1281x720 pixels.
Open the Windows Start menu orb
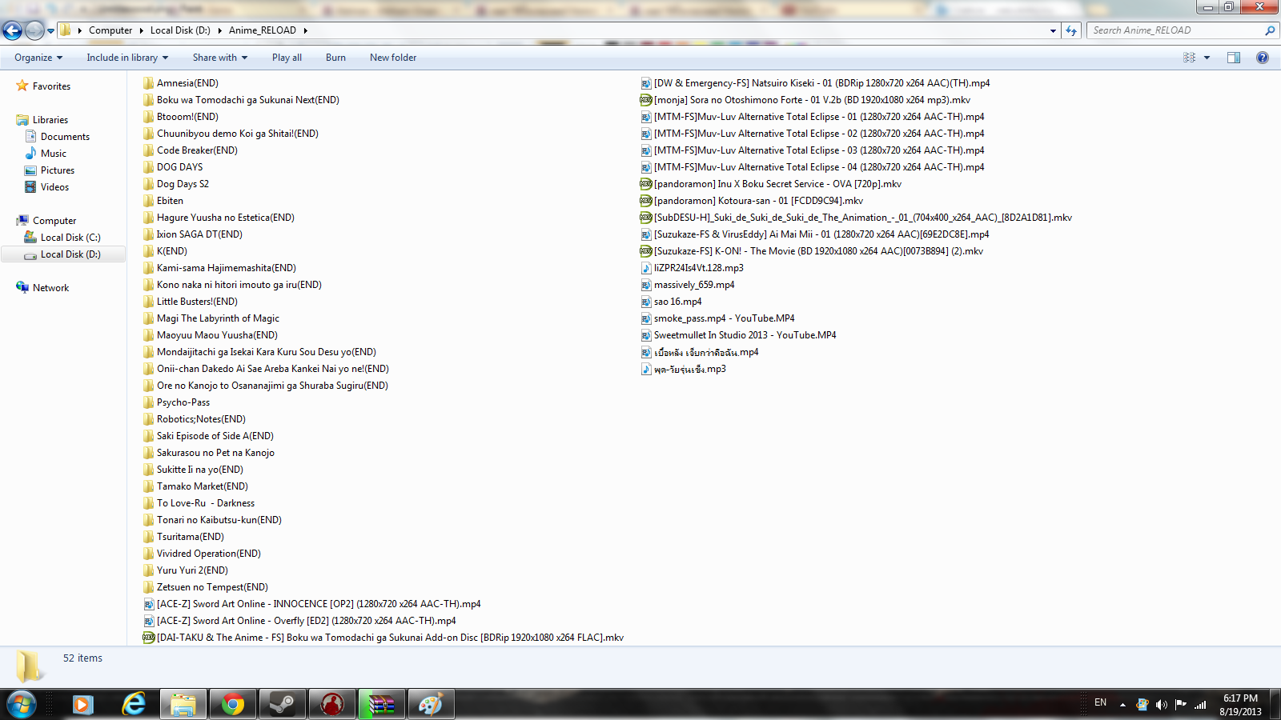(21, 705)
